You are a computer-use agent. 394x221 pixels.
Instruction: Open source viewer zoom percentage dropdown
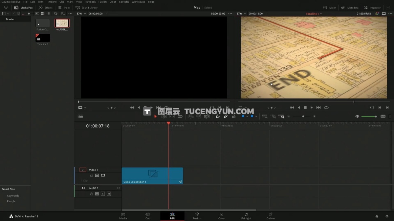point(81,13)
